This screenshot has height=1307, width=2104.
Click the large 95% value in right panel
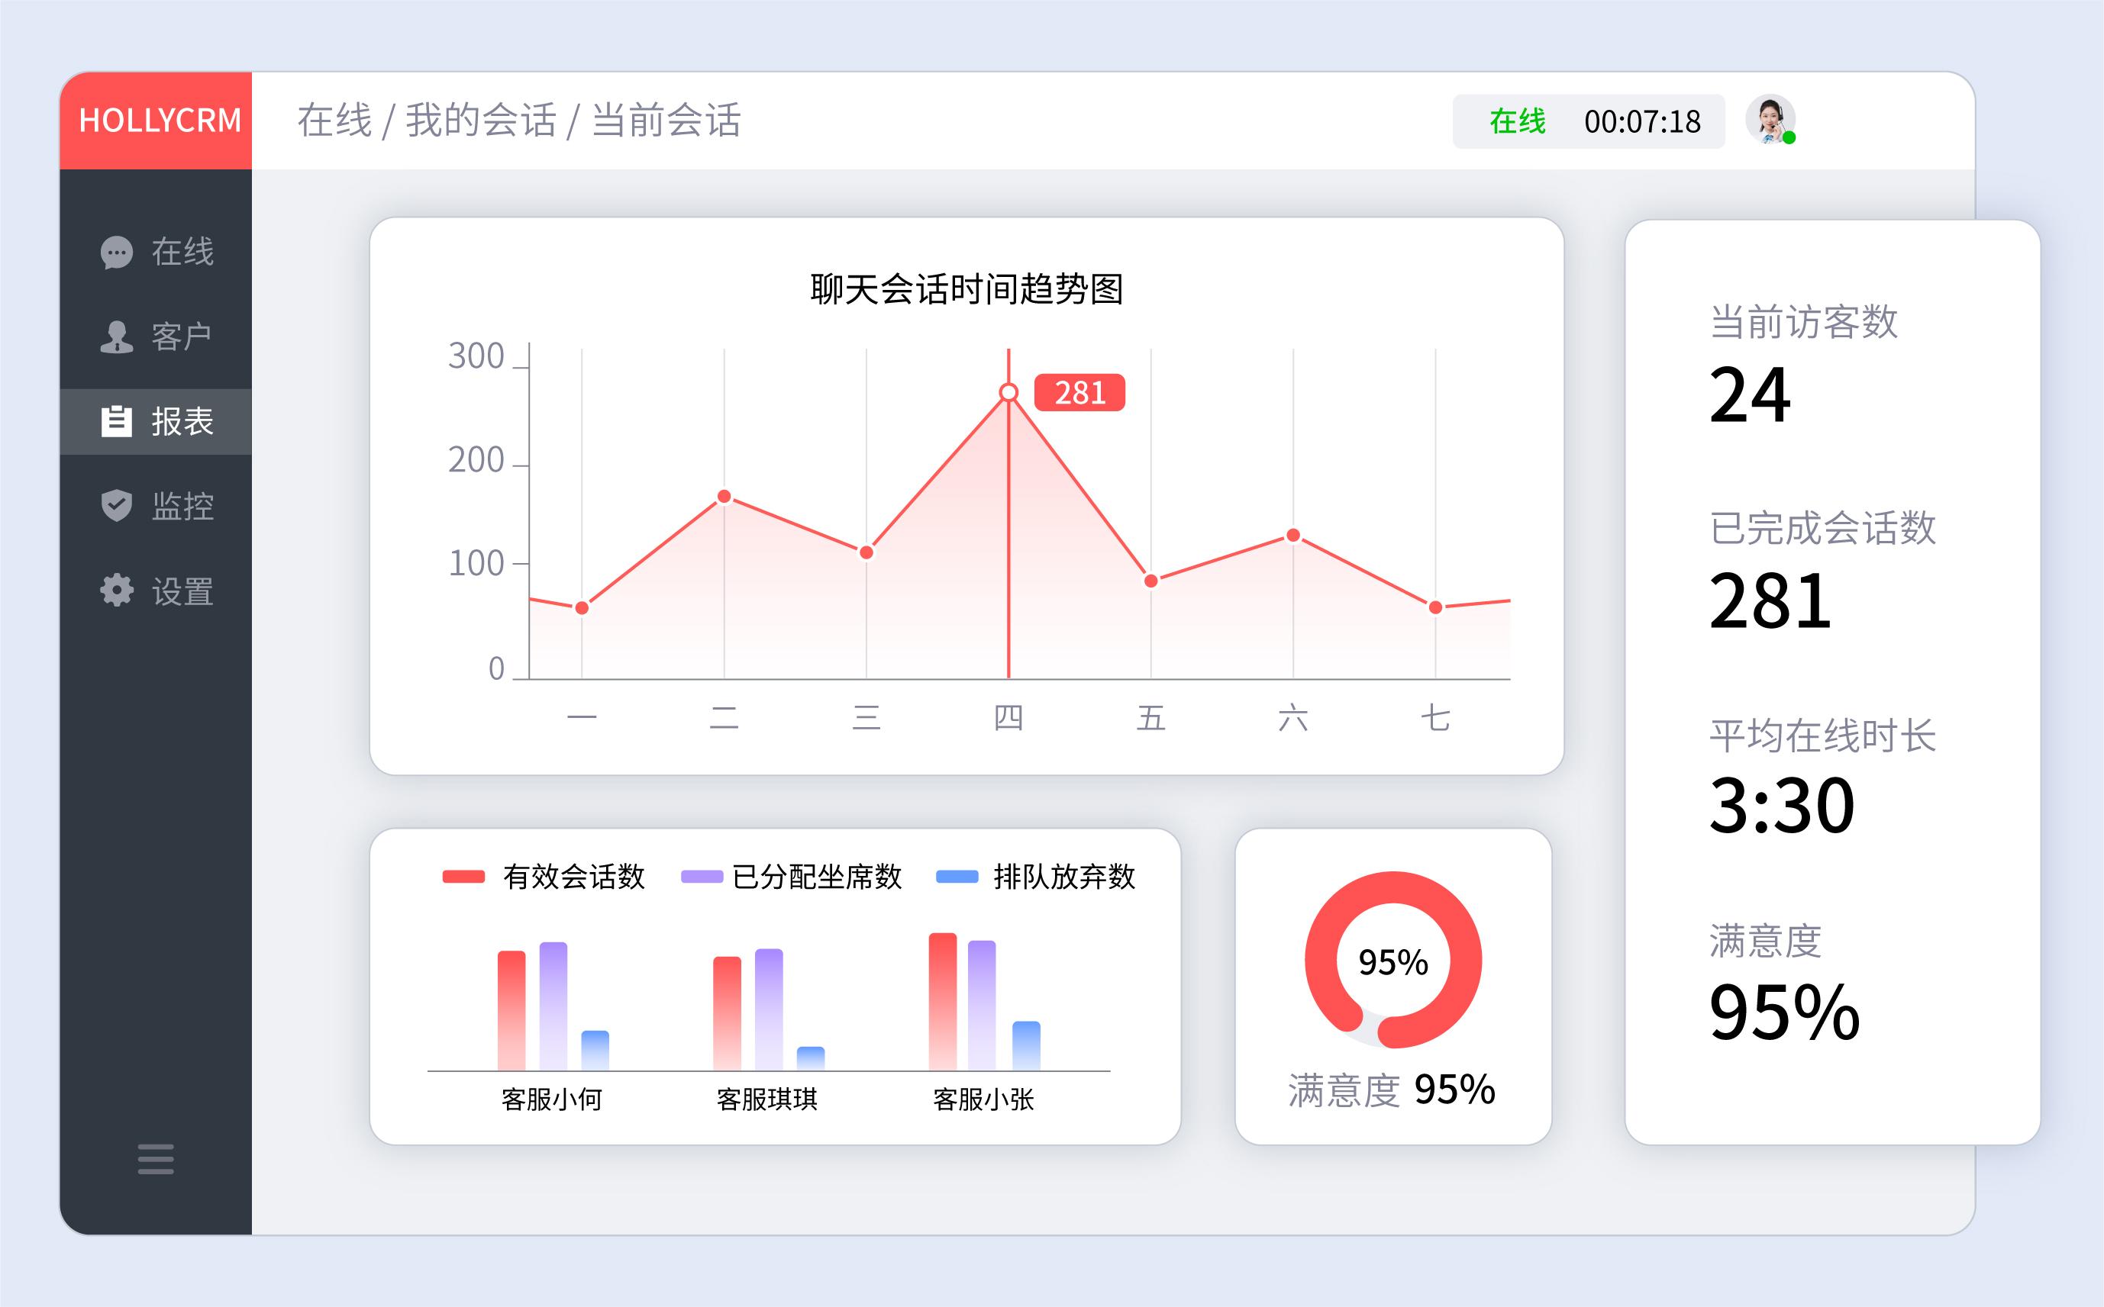click(1785, 1012)
